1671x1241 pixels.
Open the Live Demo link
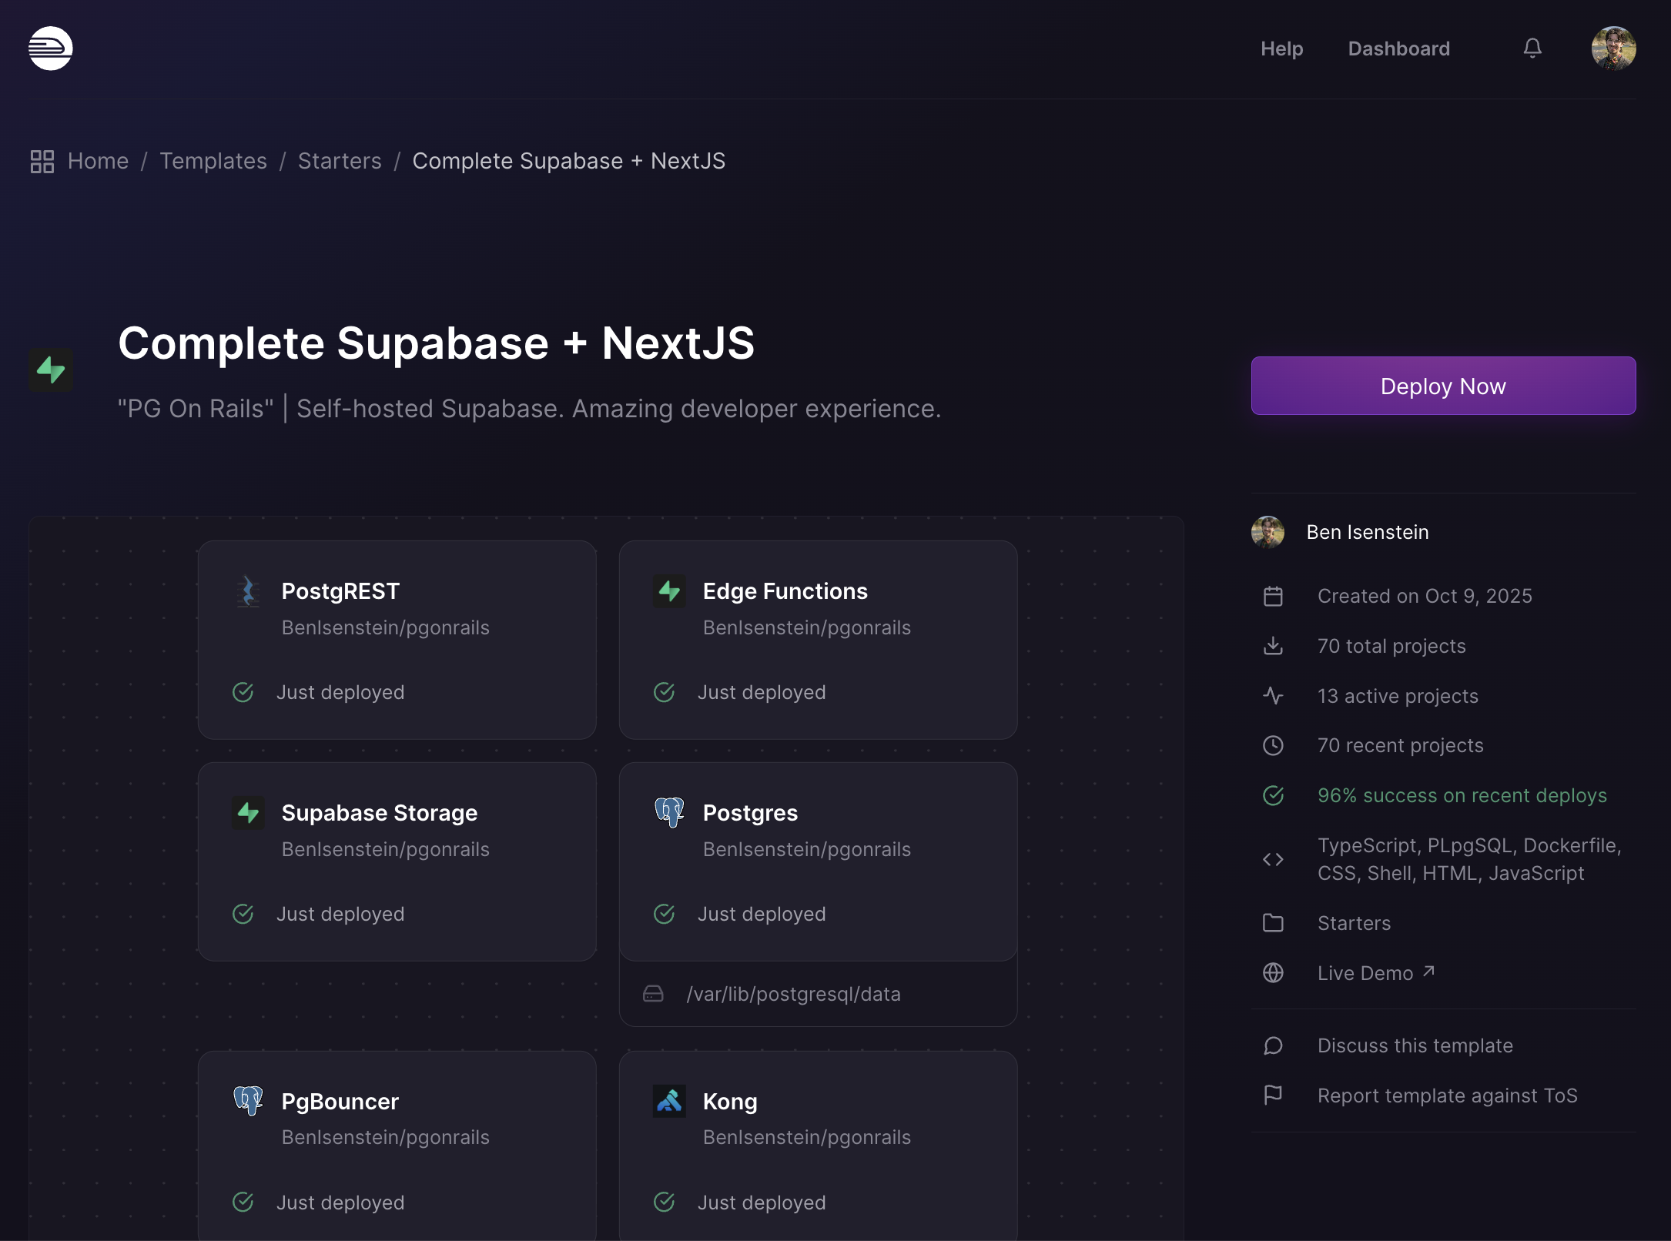(1366, 972)
